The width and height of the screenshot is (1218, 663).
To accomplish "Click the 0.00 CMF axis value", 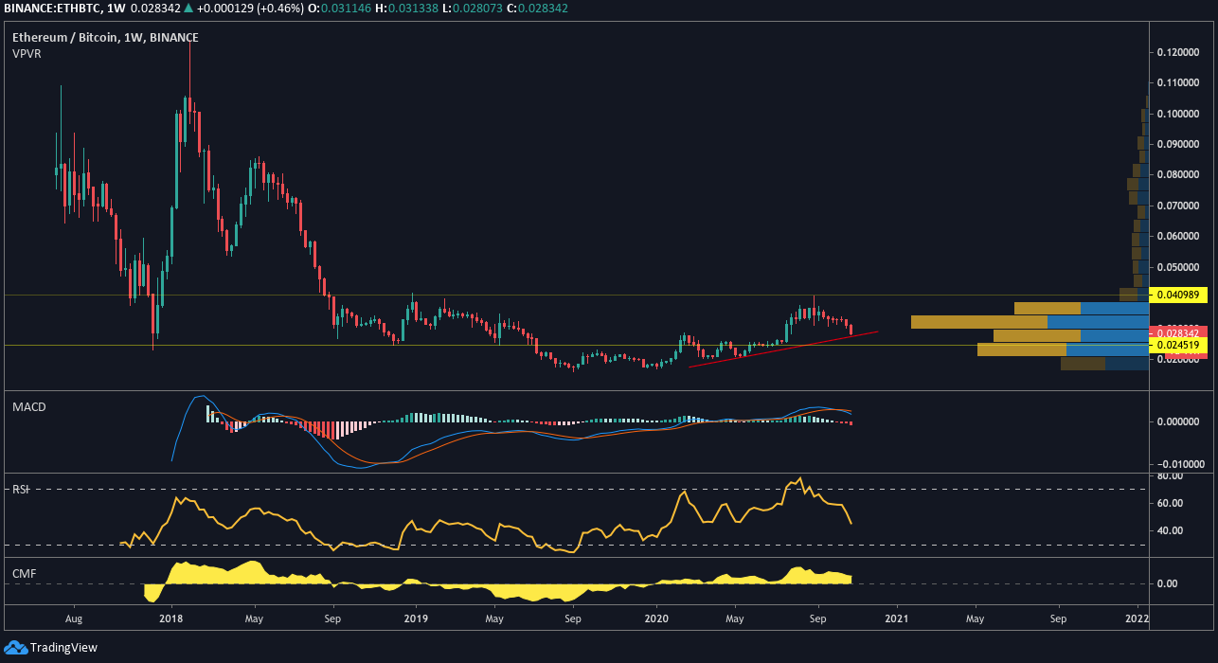I will (x=1168, y=583).
